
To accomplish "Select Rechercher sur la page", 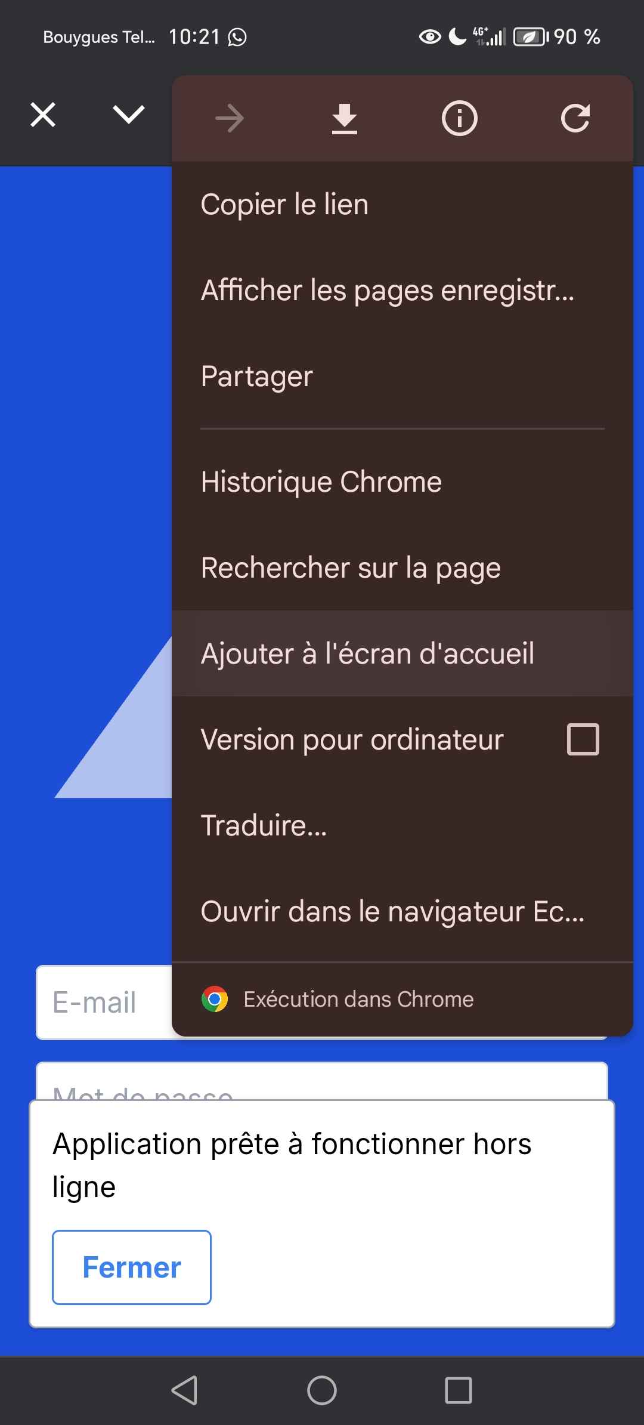I will pyautogui.click(x=402, y=567).
